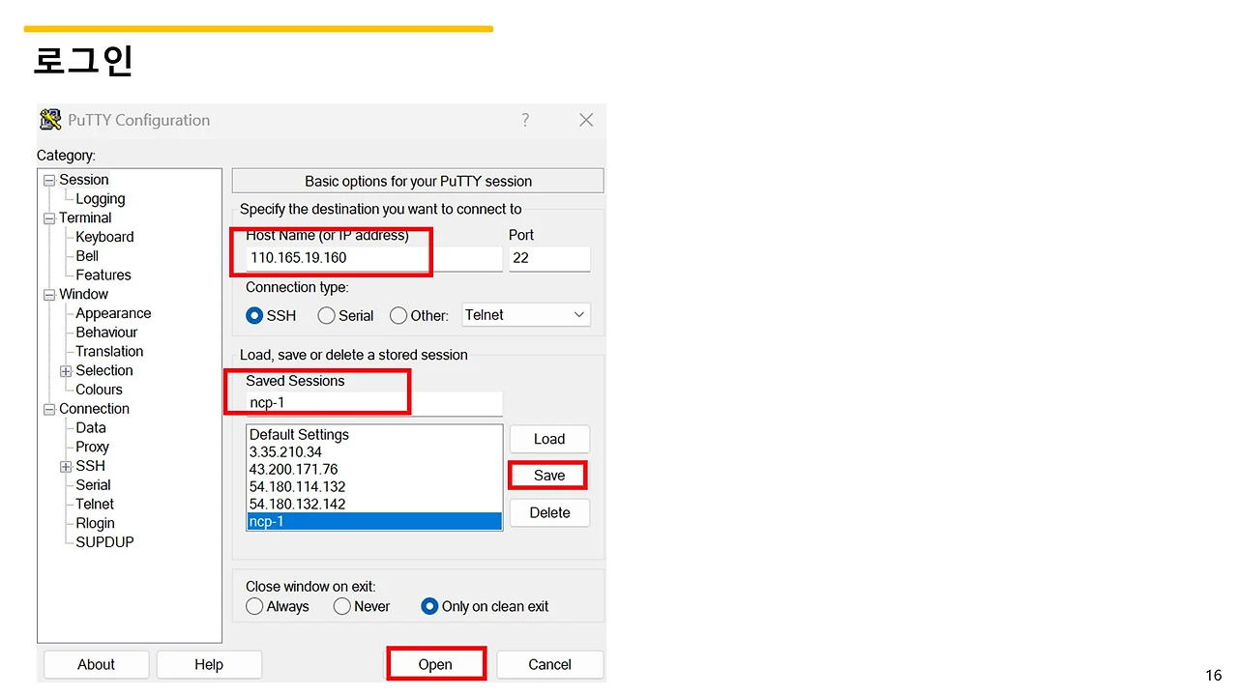This screenshot has height=696, width=1238.
Task: Open the Appearance settings category
Action: pos(113,313)
